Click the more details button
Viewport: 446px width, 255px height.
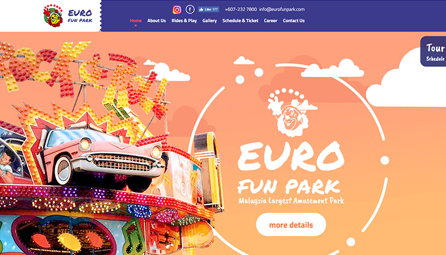pos(291,224)
